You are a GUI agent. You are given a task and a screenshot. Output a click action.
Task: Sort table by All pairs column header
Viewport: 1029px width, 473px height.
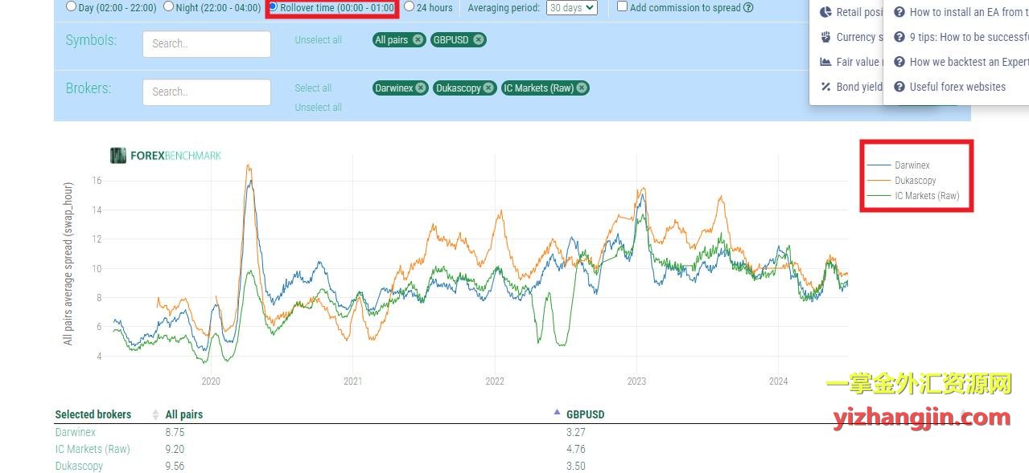pyautogui.click(x=184, y=415)
